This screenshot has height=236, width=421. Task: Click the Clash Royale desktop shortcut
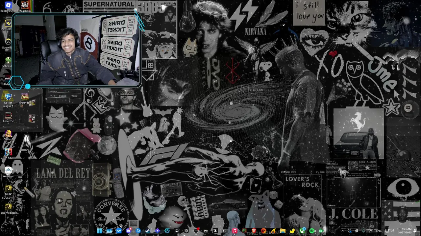tap(8, 154)
